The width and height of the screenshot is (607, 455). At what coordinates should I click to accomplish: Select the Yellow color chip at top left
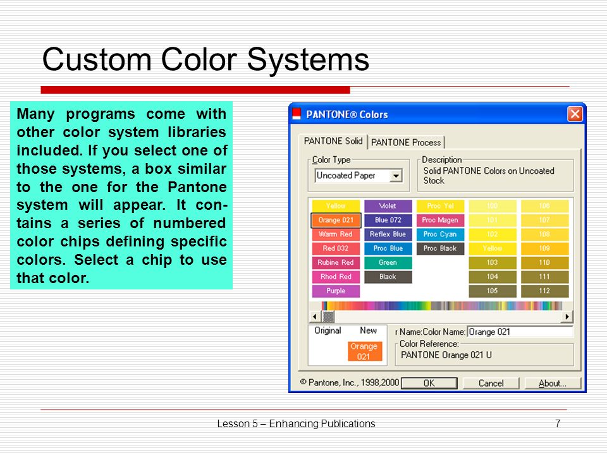pyautogui.click(x=336, y=206)
